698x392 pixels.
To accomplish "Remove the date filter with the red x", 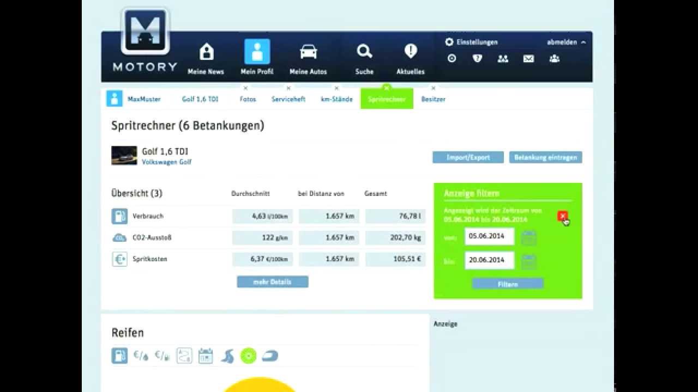I will (563, 216).
